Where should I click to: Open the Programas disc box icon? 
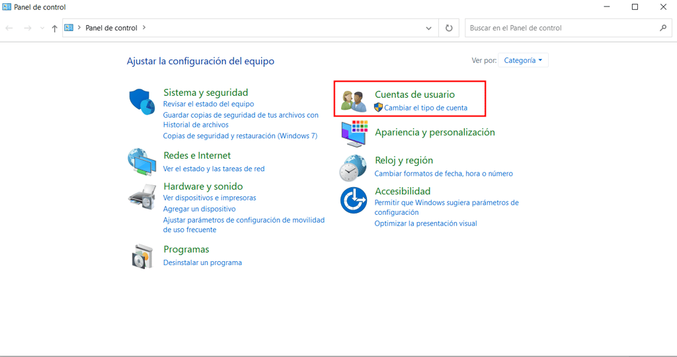pyautogui.click(x=143, y=257)
